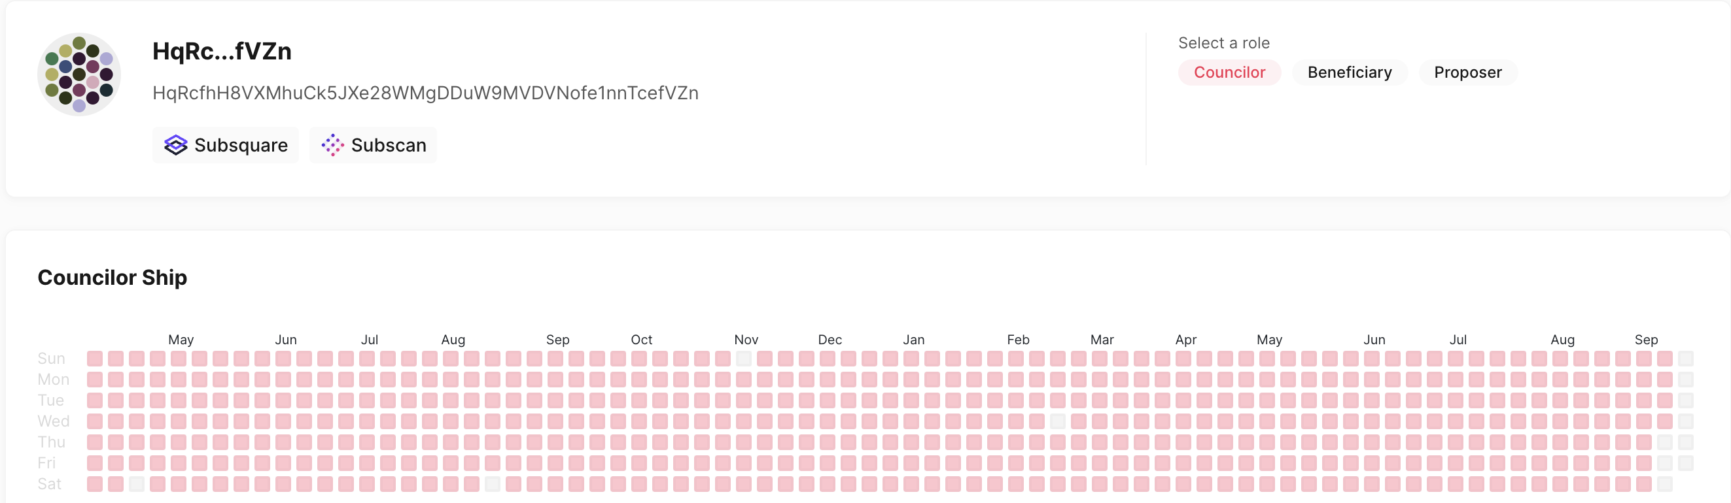Click the empty Nov Sunday heatmap cell
The image size is (1731, 503).
point(743,358)
